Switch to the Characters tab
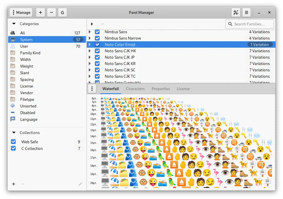Image resolution: width=283 pixels, height=199 pixels. pos(135,89)
